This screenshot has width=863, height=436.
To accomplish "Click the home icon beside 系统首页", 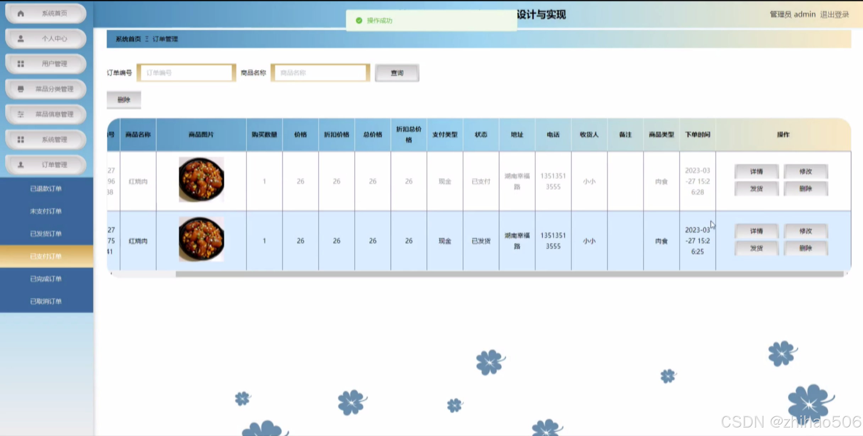I will pyautogui.click(x=21, y=13).
